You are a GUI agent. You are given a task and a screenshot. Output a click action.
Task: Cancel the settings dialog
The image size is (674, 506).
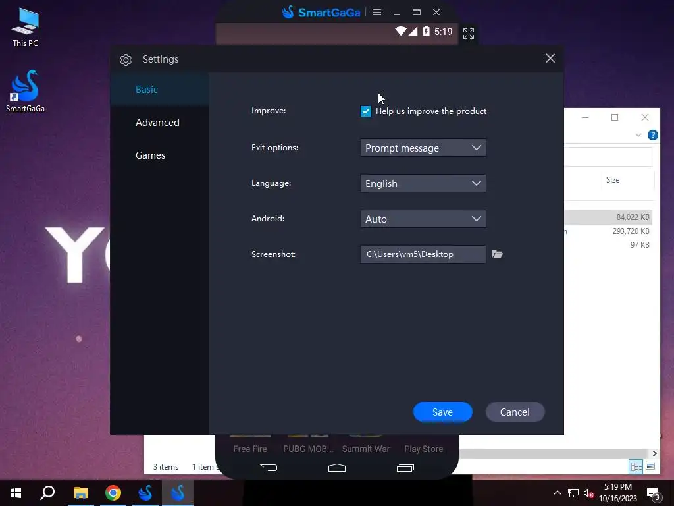515,412
